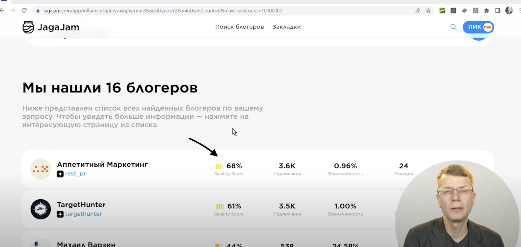Click the social network icon beside targethunter
This screenshot has width=521, height=247.
pos(60,214)
